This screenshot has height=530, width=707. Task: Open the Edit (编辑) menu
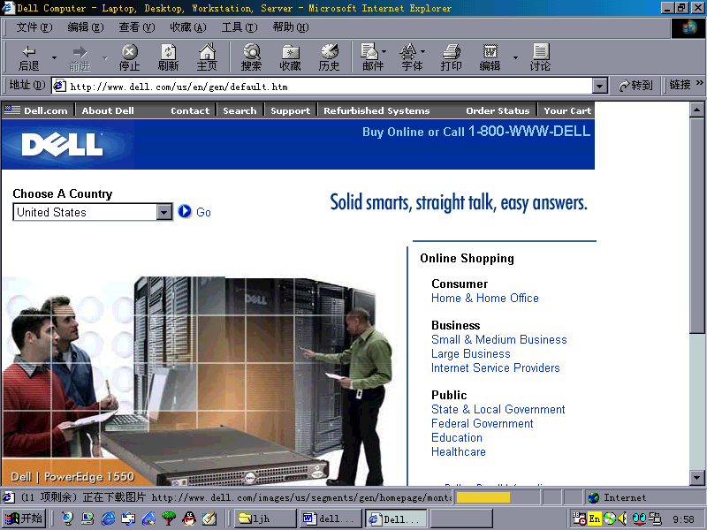pos(85,27)
